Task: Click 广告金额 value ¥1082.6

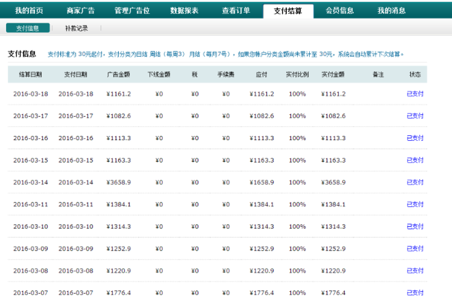Action: (x=119, y=116)
